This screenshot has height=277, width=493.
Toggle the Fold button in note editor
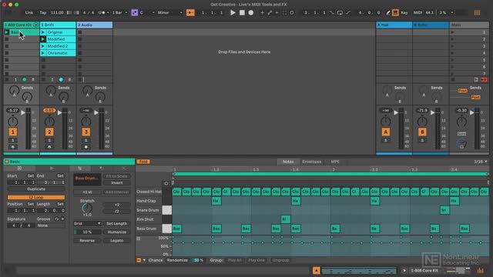click(x=143, y=162)
